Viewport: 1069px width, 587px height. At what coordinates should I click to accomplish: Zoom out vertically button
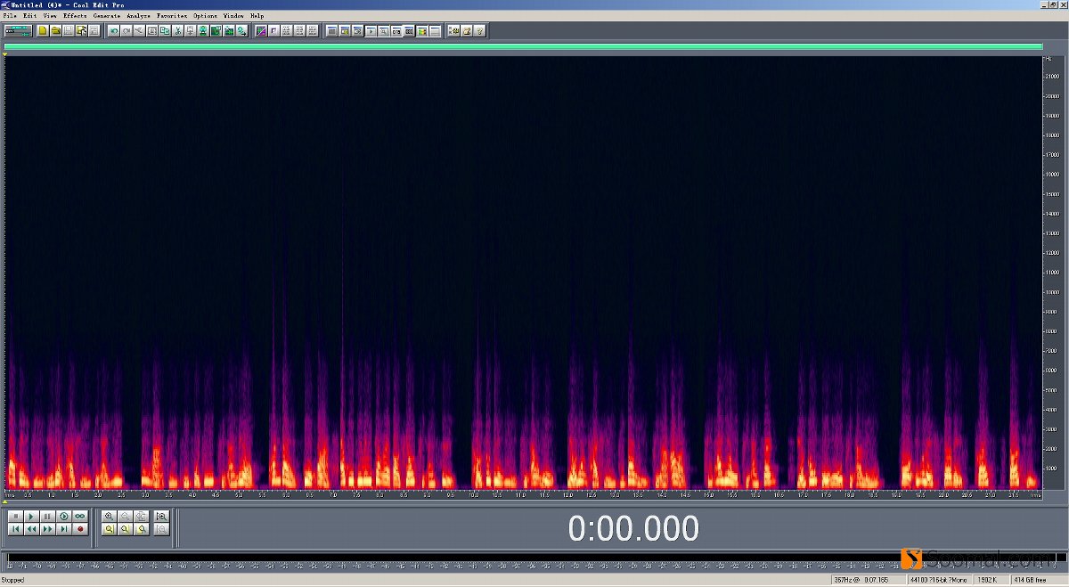(161, 529)
